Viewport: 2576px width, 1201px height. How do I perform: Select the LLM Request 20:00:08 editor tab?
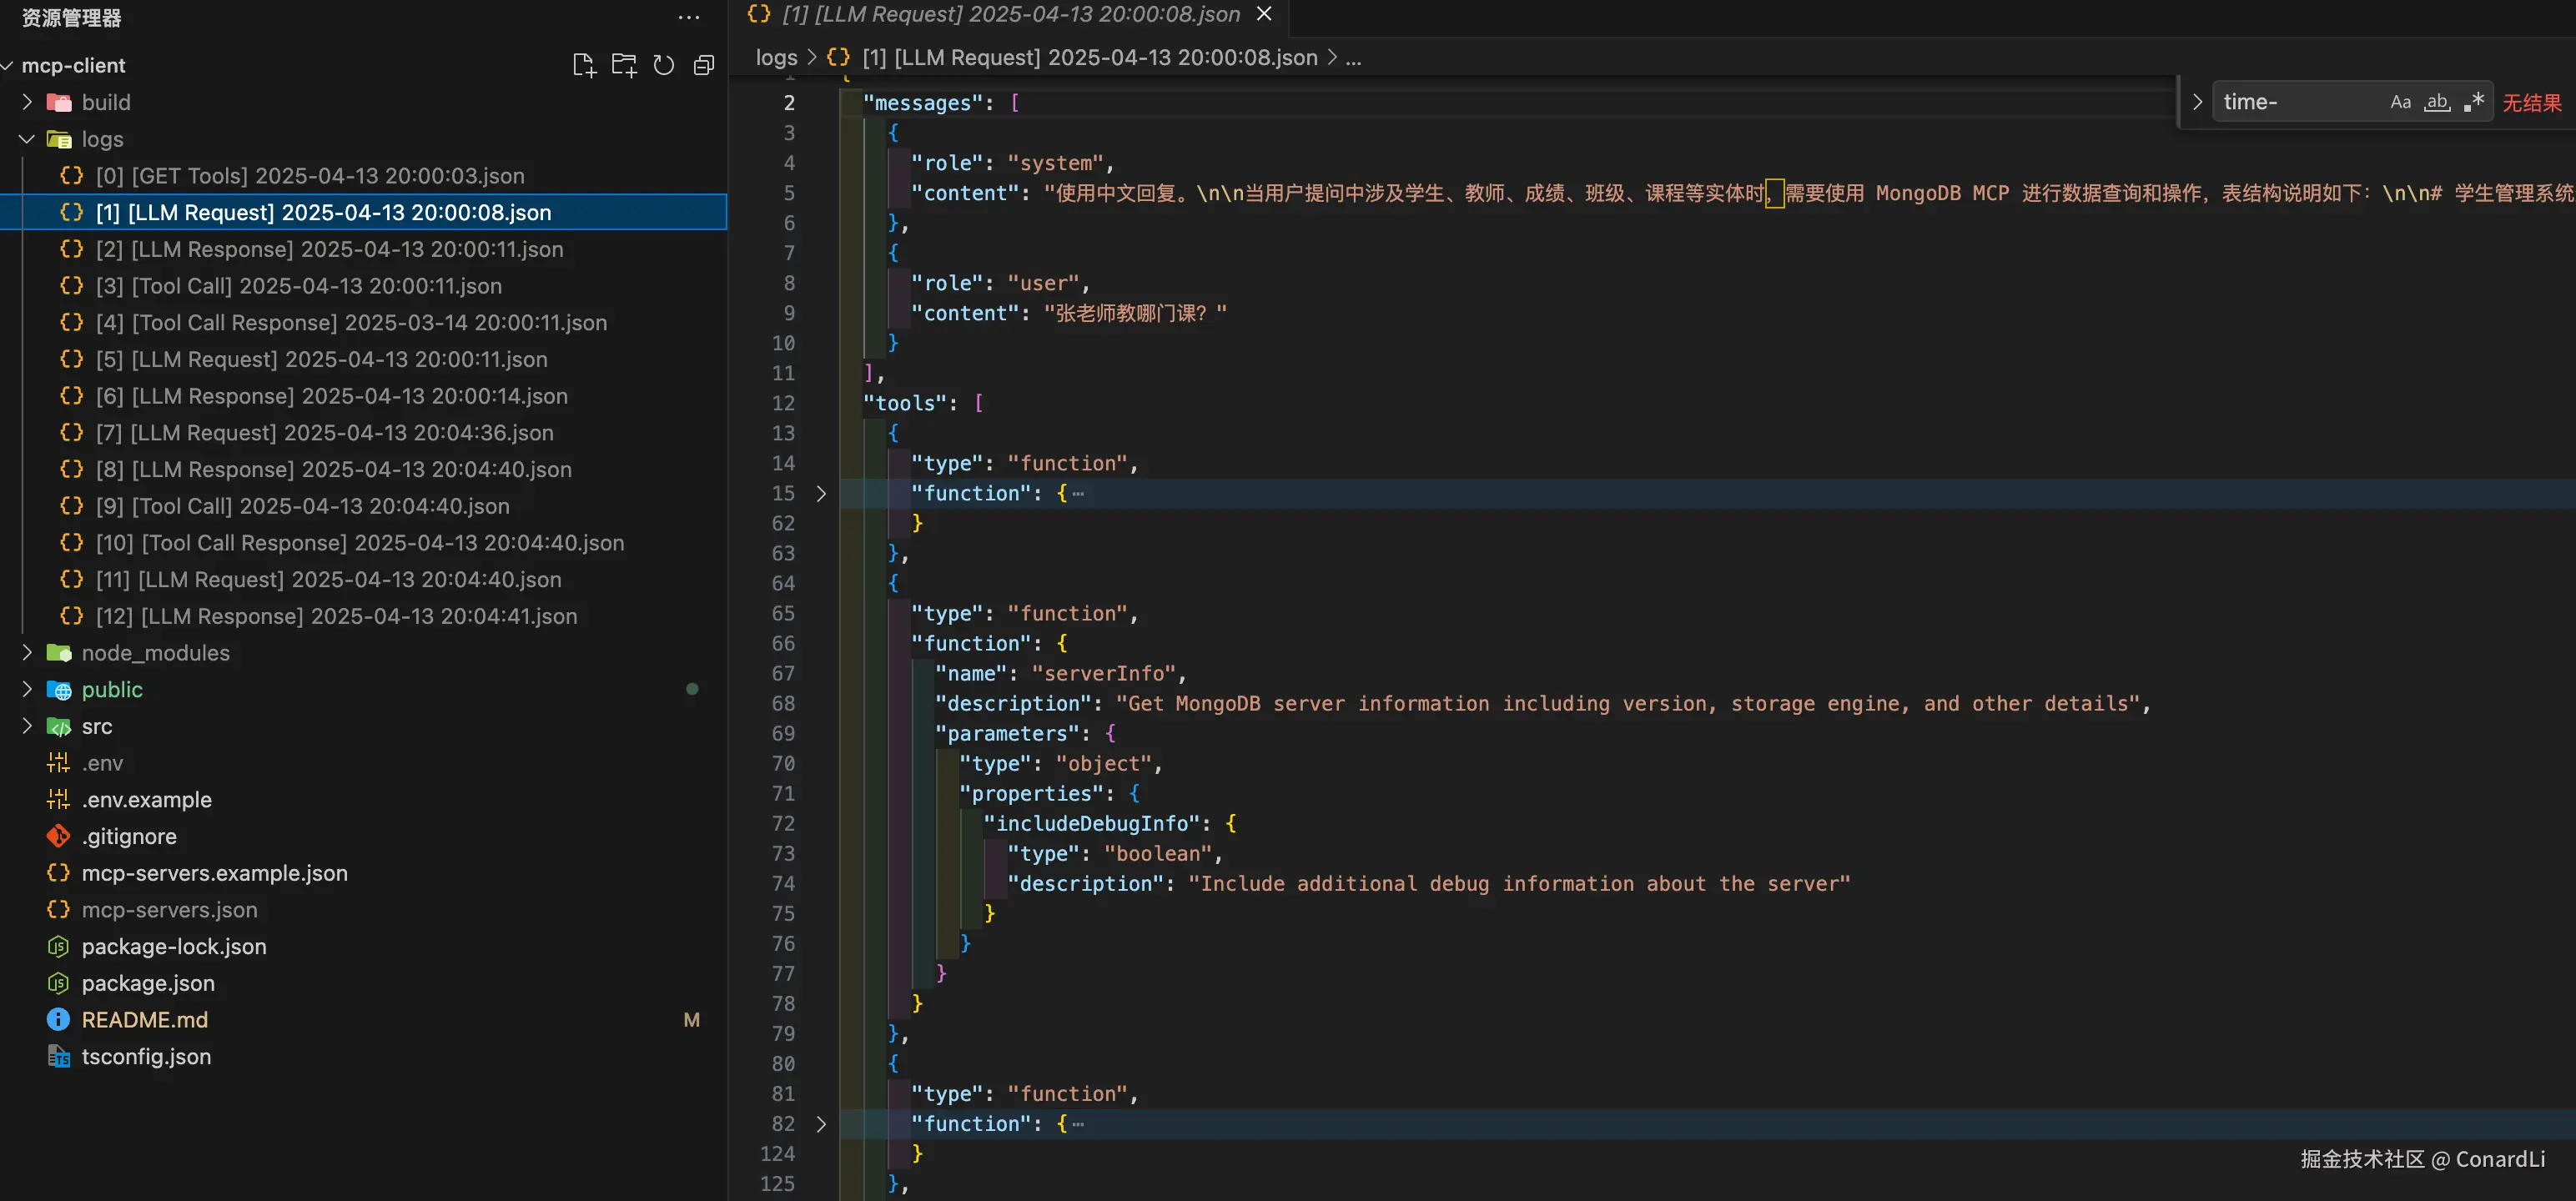1010,14
